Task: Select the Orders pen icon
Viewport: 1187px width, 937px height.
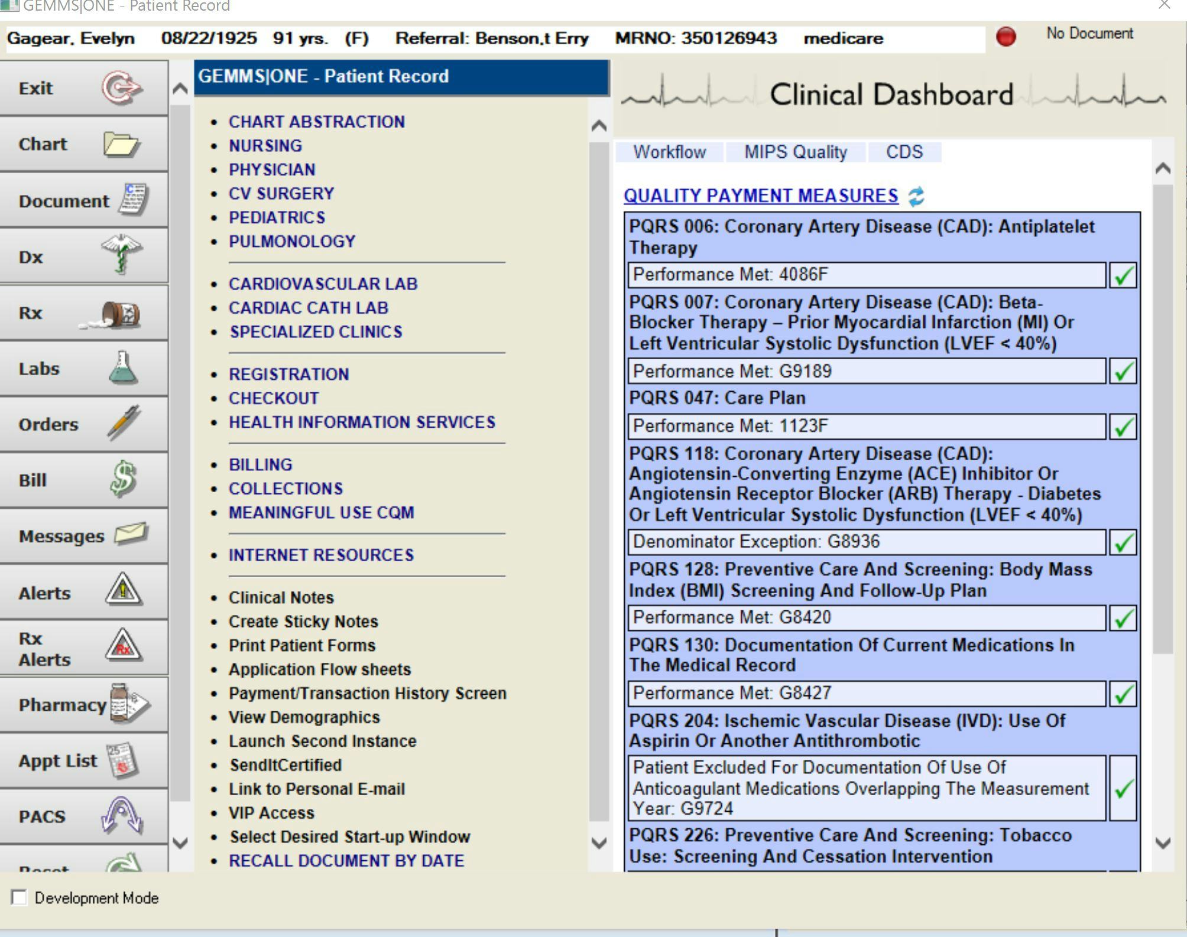Action: (x=122, y=422)
